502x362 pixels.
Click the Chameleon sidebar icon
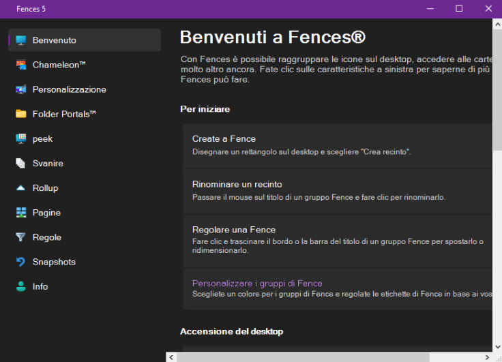(x=21, y=65)
